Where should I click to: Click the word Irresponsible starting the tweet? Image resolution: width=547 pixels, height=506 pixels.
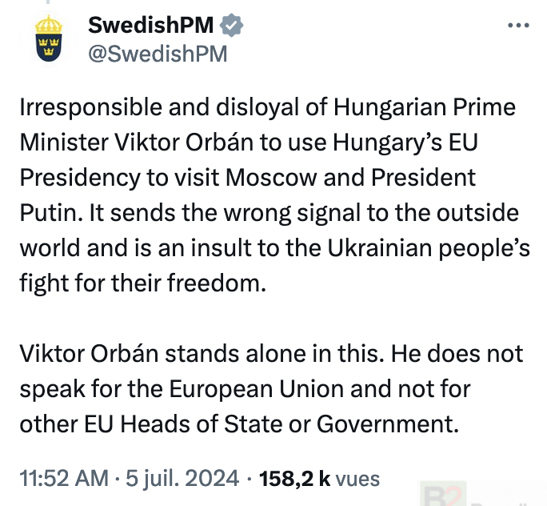pos(90,107)
